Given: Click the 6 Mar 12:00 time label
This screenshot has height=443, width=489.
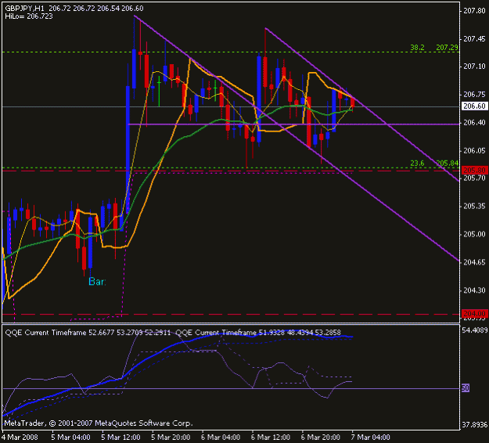Looking at the screenshot, I should click(271, 437).
